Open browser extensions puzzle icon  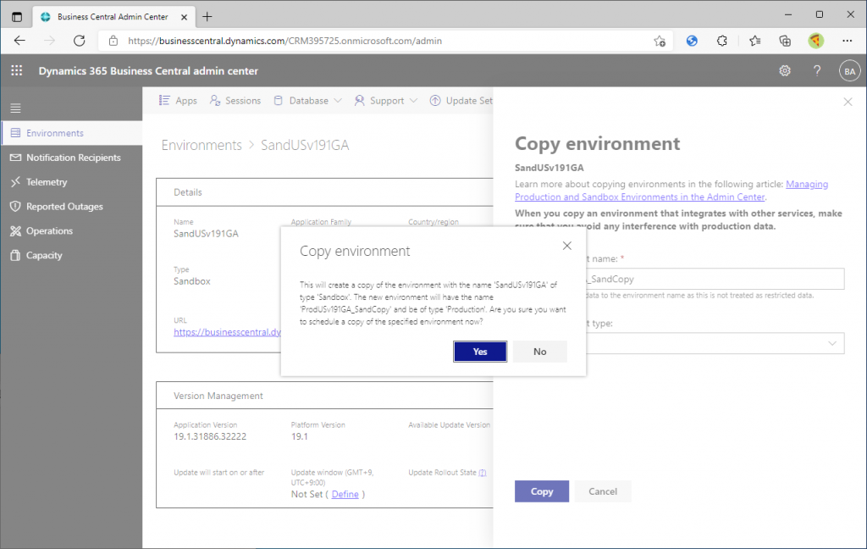[x=721, y=41]
